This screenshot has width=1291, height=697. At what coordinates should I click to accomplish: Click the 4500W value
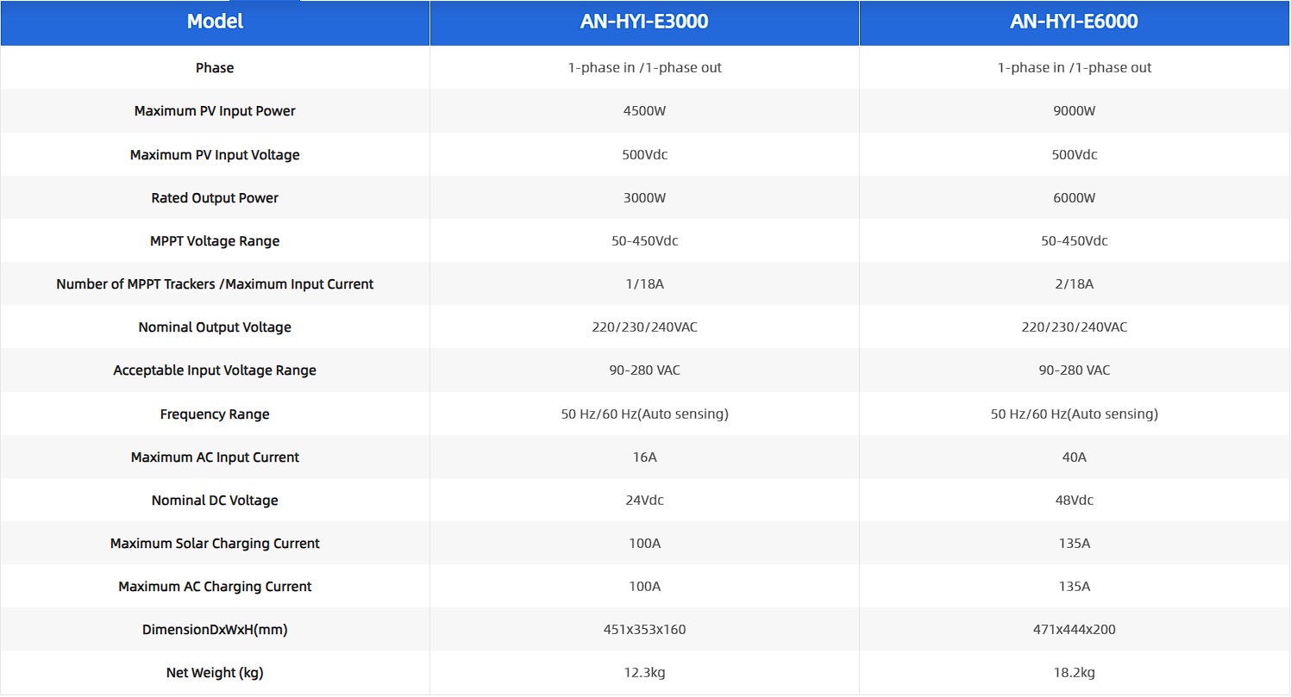tap(644, 111)
